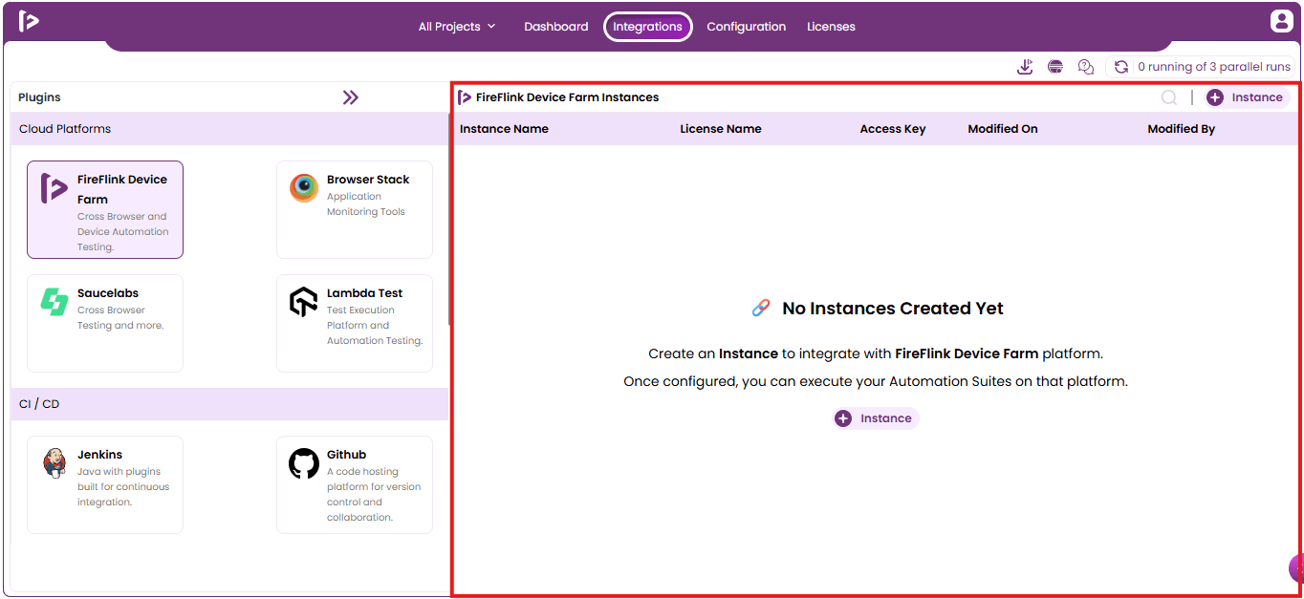Click the FireFlink icon beside instances panel title
Viewport: 1304px width, 599px height.
coord(465,97)
